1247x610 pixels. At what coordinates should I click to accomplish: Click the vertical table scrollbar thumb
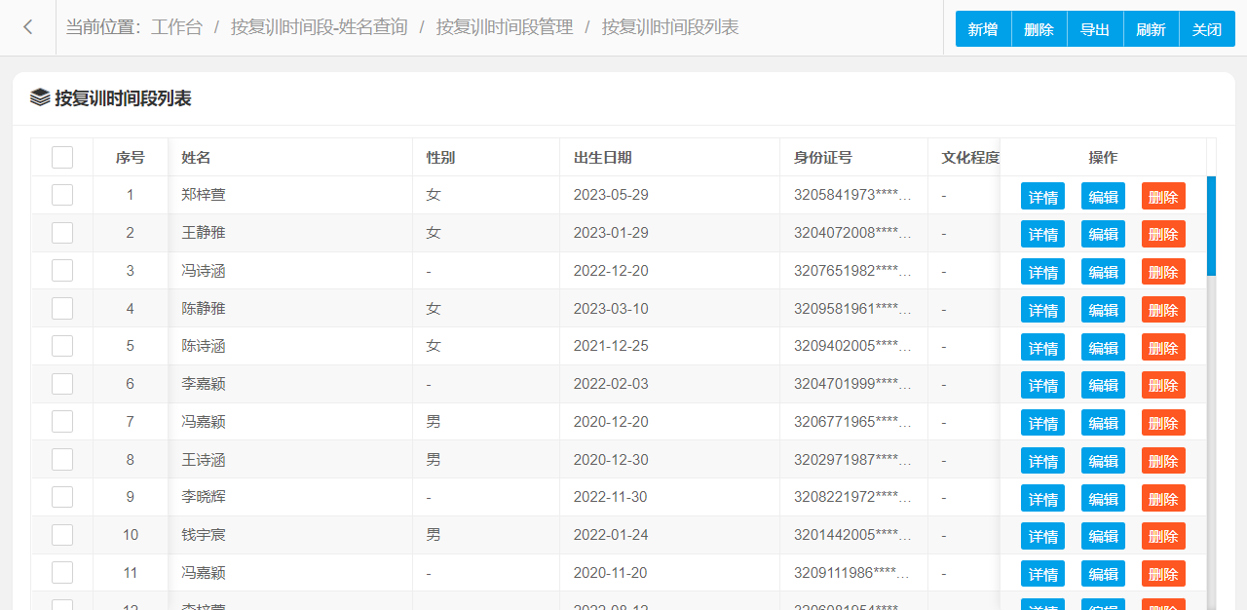(1211, 226)
